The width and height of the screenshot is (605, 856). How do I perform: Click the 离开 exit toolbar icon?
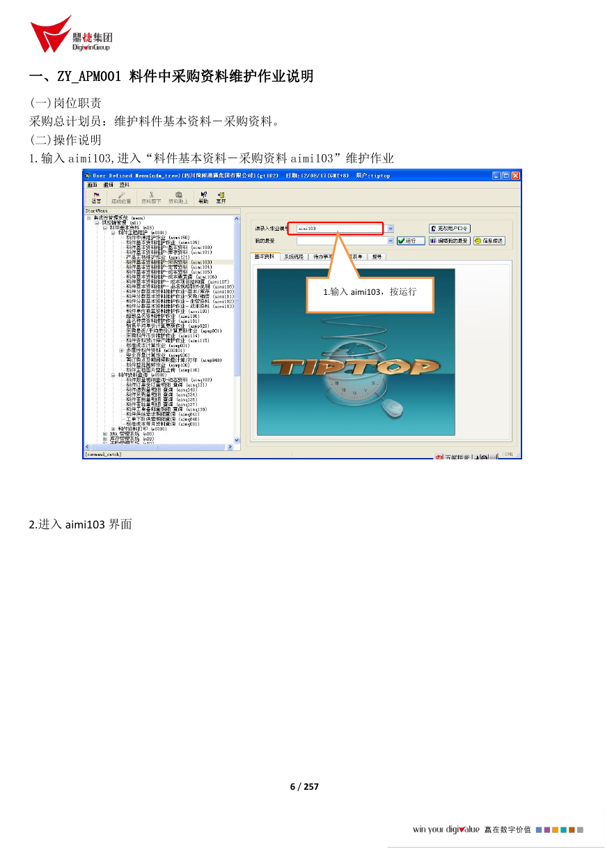pos(221,197)
